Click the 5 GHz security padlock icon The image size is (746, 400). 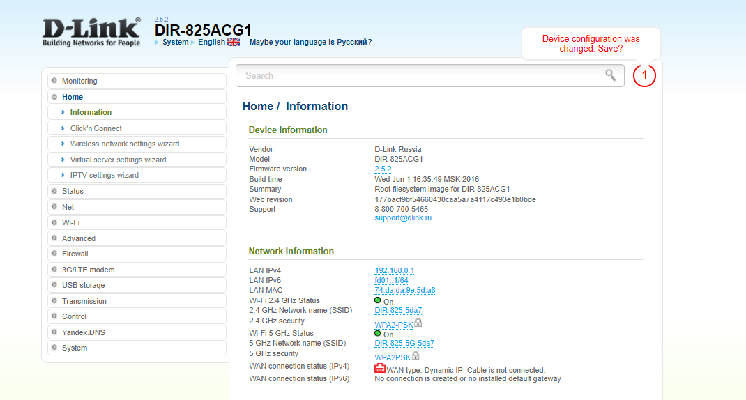pos(416,355)
